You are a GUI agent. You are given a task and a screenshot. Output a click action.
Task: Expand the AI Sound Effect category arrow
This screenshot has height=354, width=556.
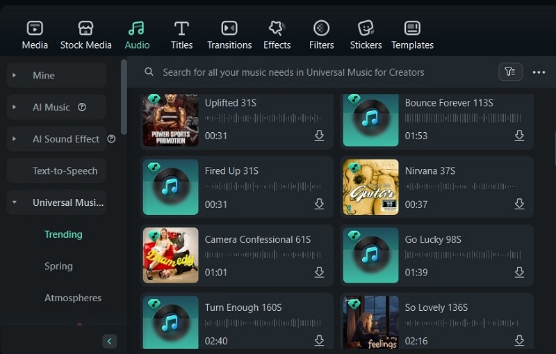pos(14,138)
